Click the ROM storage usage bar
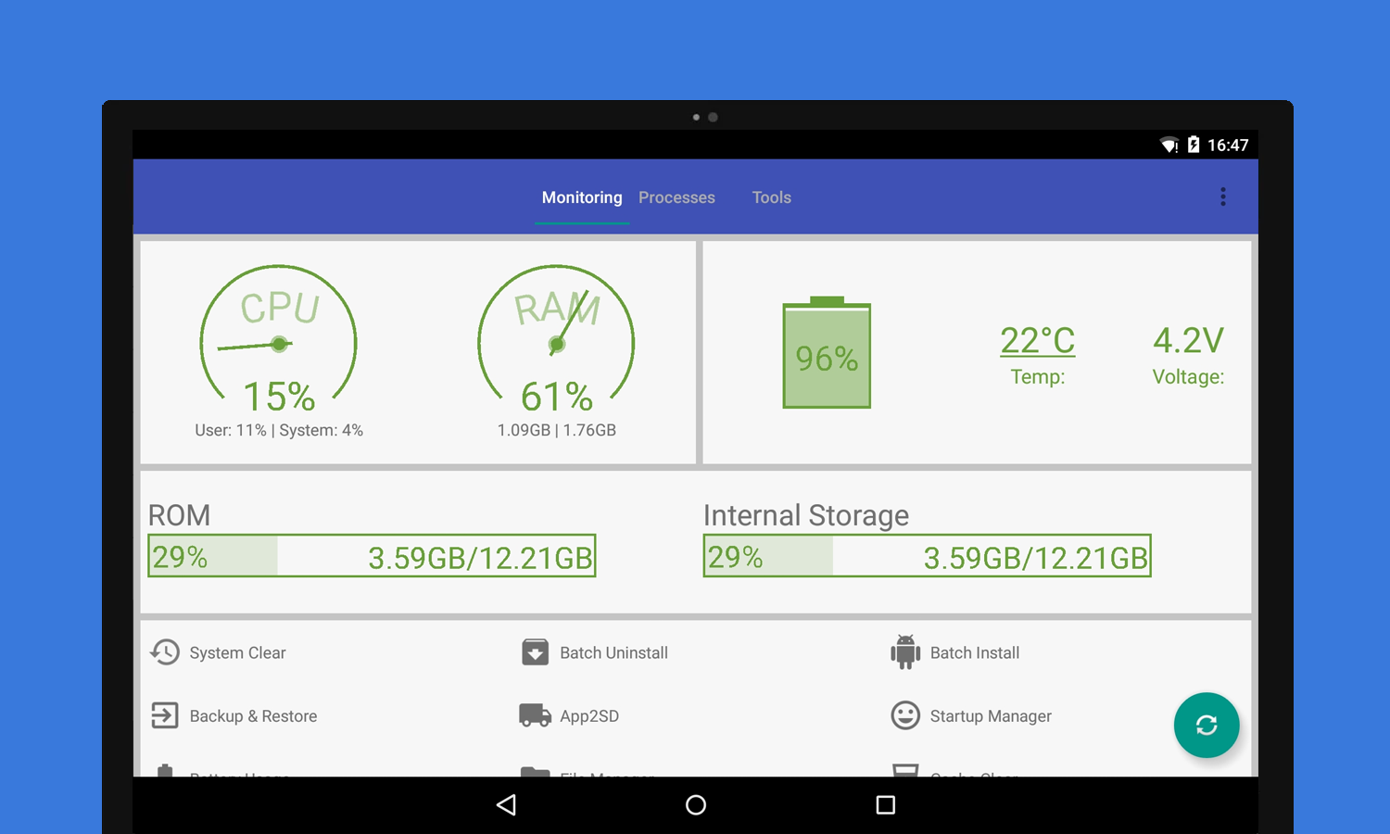The width and height of the screenshot is (1390, 834). pyautogui.click(x=372, y=556)
